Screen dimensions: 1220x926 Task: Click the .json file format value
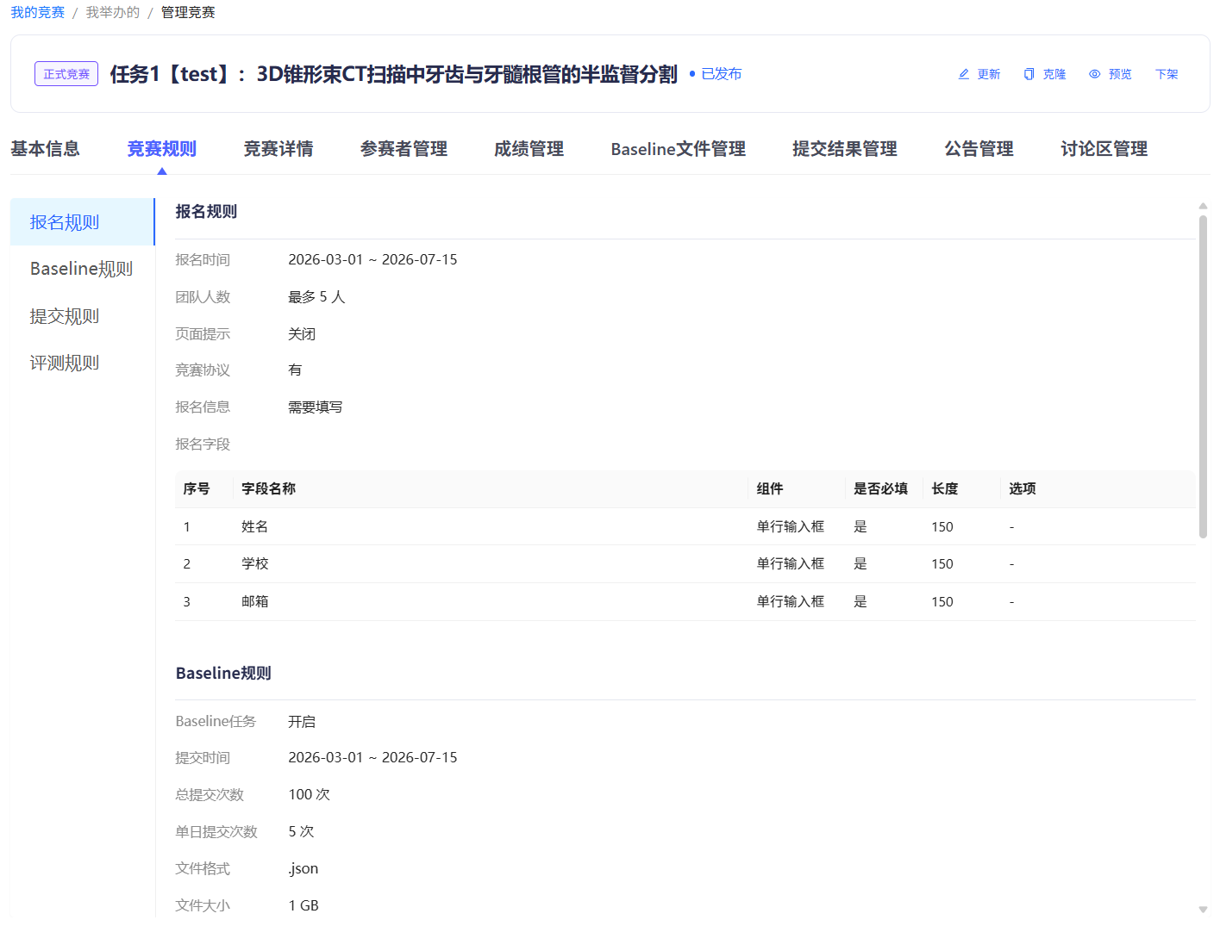[303, 868]
